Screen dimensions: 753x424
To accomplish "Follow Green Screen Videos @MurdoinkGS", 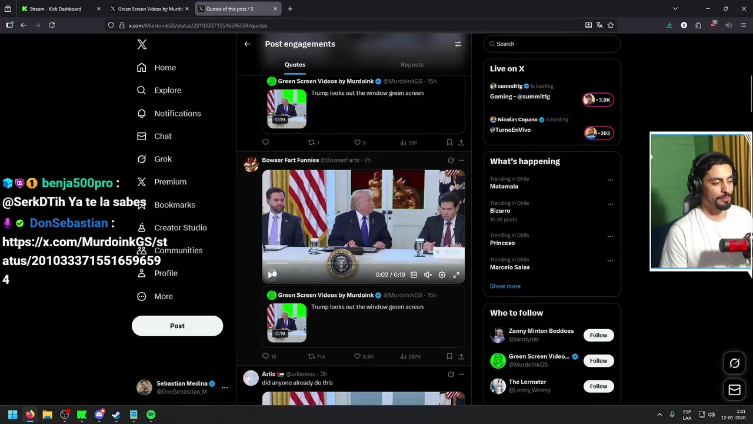I will click(x=598, y=360).
